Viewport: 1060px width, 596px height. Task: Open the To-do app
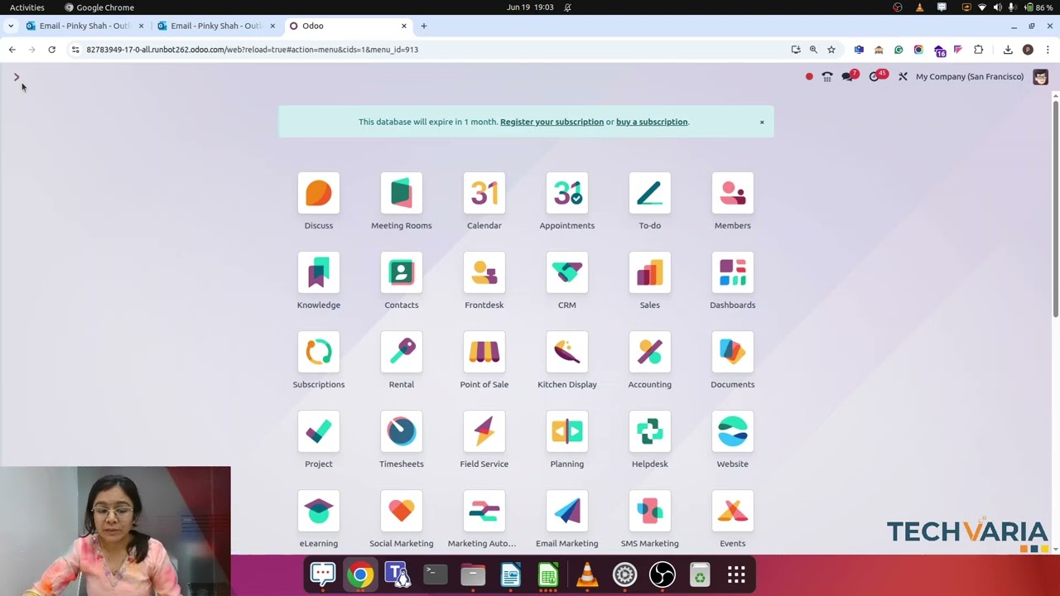[650, 194]
